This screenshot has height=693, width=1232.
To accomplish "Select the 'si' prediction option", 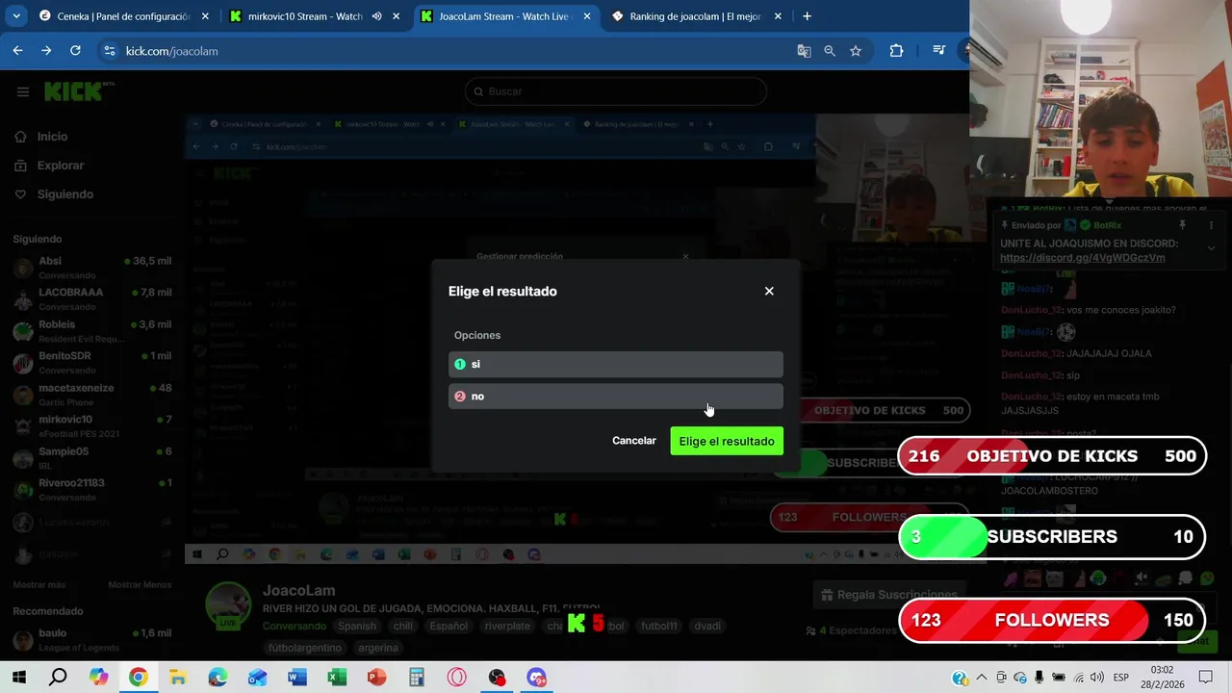I will (615, 364).
